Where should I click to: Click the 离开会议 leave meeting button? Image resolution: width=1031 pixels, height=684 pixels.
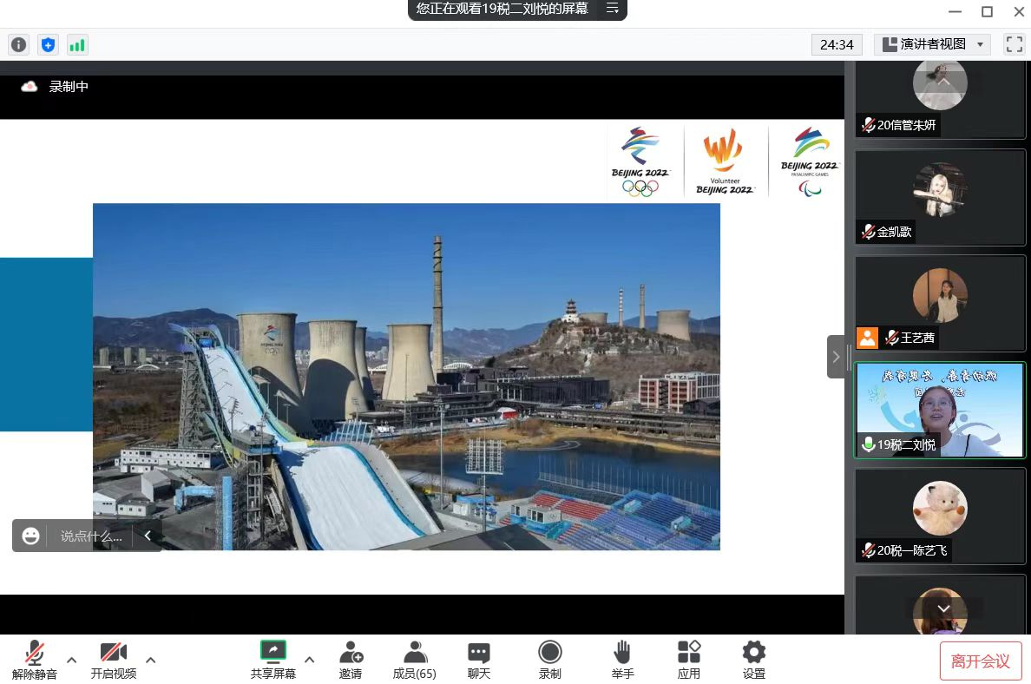click(x=981, y=661)
